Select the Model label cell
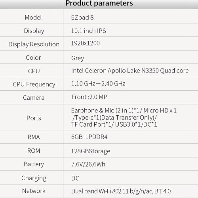This screenshot has height=198, width=198. pyautogui.click(x=32, y=17)
